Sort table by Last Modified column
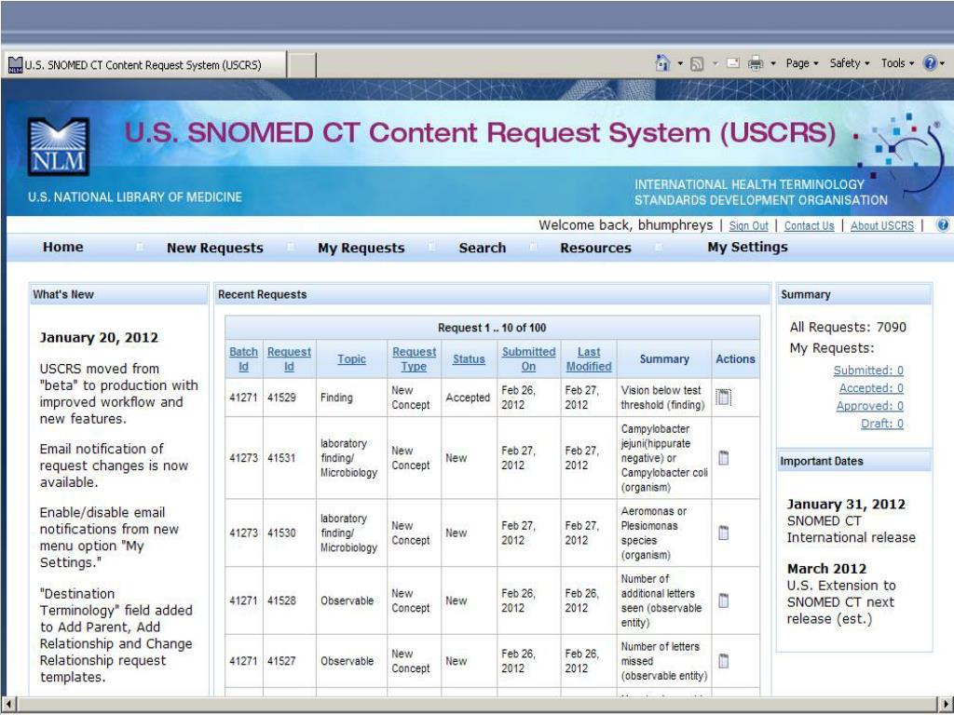Viewport: 954px width, 715px height. pos(589,358)
